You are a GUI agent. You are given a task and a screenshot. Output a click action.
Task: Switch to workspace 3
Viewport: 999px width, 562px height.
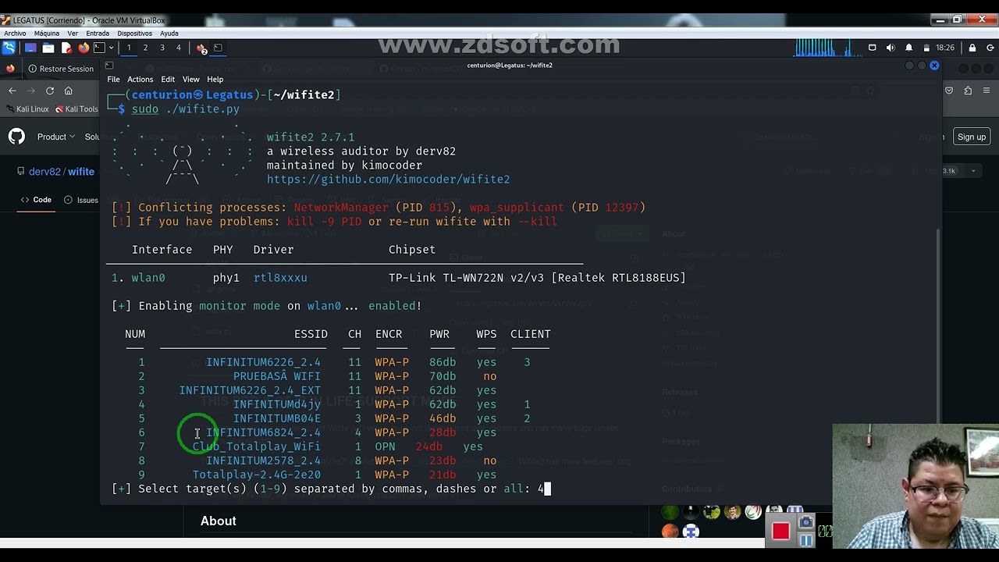click(x=162, y=48)
